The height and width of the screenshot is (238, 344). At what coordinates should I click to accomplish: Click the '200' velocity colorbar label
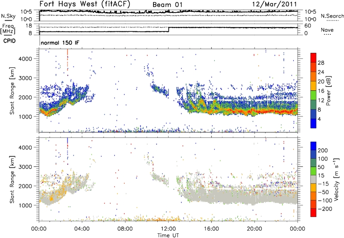(323, 150)
